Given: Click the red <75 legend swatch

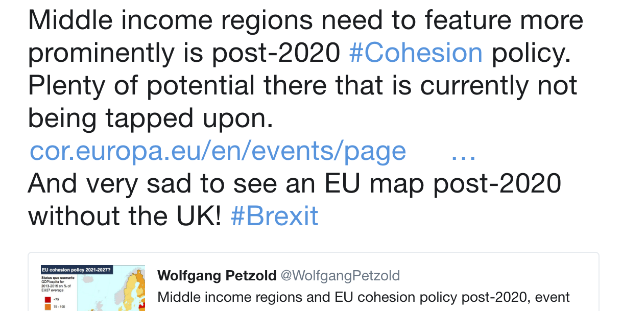Looking at the screenshot, I should click(46, 299).
